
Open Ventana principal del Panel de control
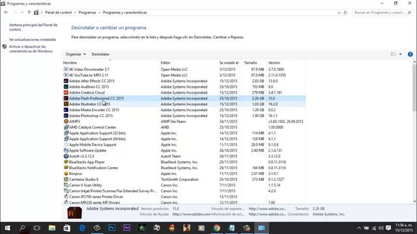tap(33, 27)
